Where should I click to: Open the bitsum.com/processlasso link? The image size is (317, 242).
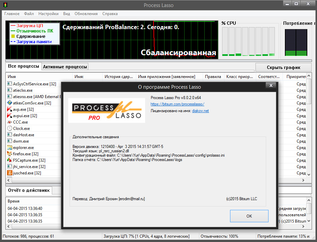(x=177, y=104)
